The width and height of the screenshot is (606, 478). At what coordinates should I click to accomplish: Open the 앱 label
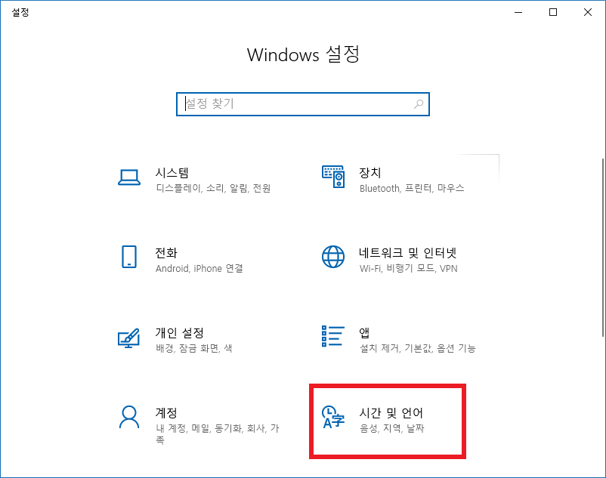364,332
